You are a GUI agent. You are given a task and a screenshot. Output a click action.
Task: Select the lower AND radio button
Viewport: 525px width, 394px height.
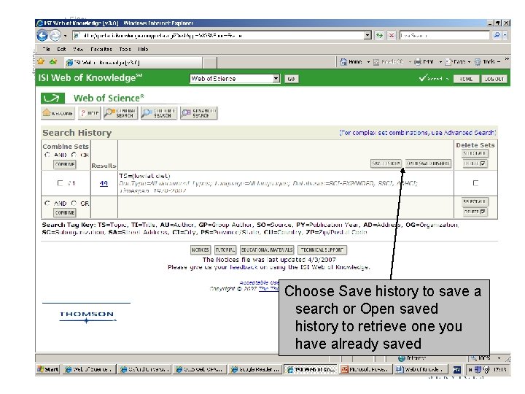coord(47,203)
